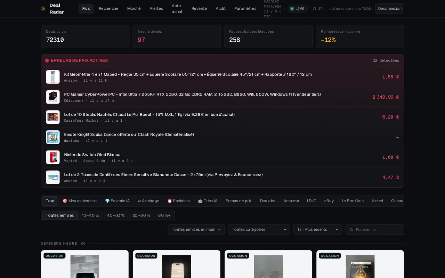Open the Audit navigation item

[x=220, y=9]
